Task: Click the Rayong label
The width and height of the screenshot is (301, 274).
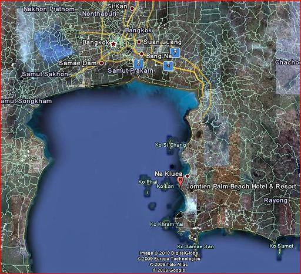Action: [x=276, y=201]
